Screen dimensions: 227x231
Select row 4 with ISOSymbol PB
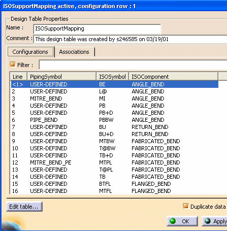pyautogui.click(x=115, y=106)
